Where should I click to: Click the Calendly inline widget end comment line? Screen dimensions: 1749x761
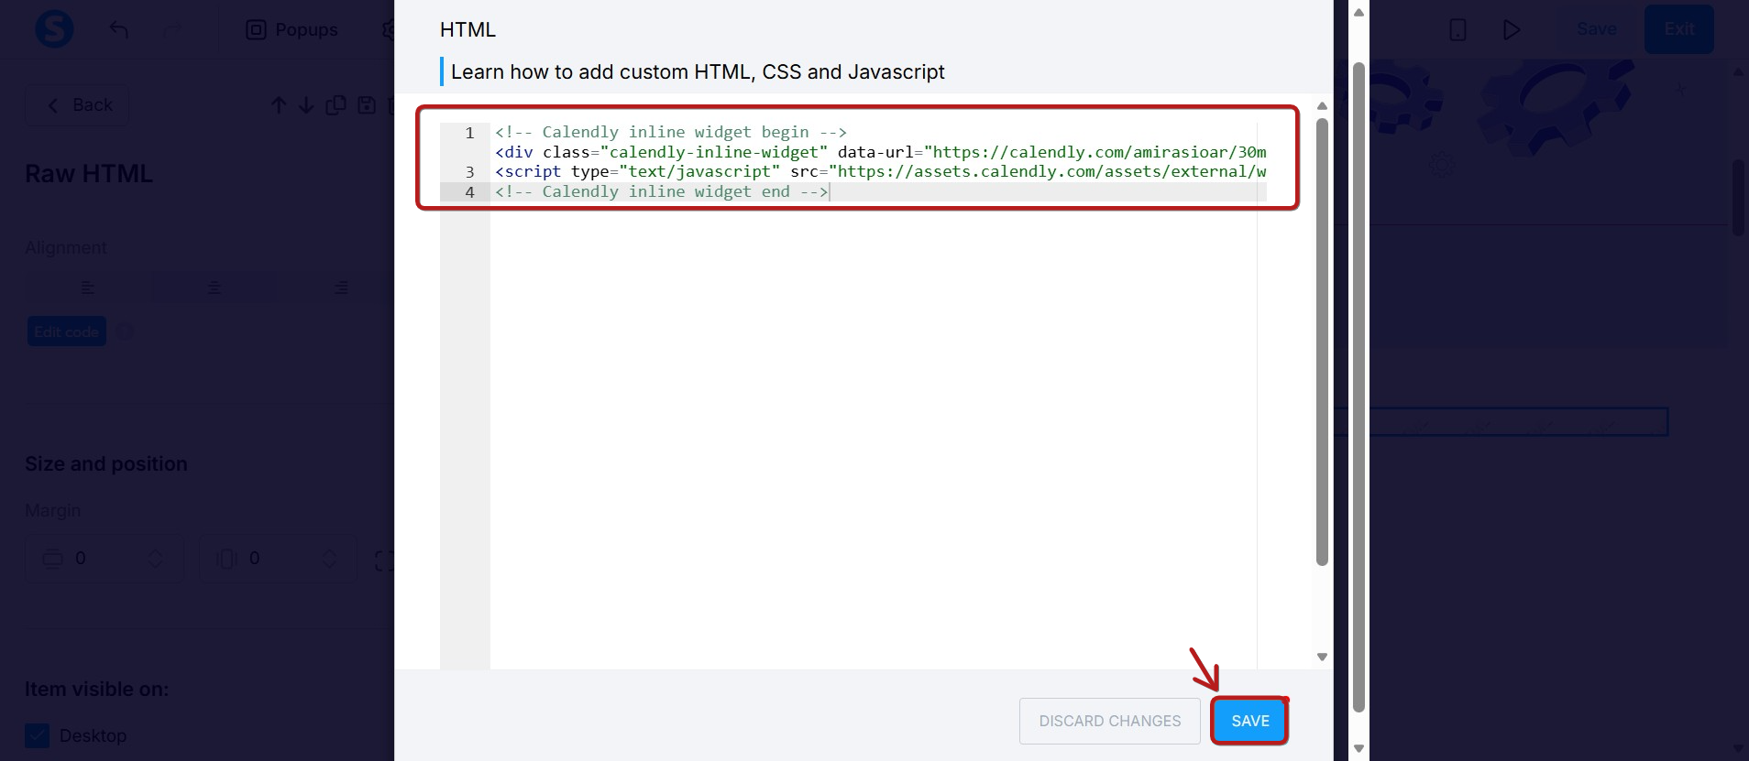[x=661, y=191]
